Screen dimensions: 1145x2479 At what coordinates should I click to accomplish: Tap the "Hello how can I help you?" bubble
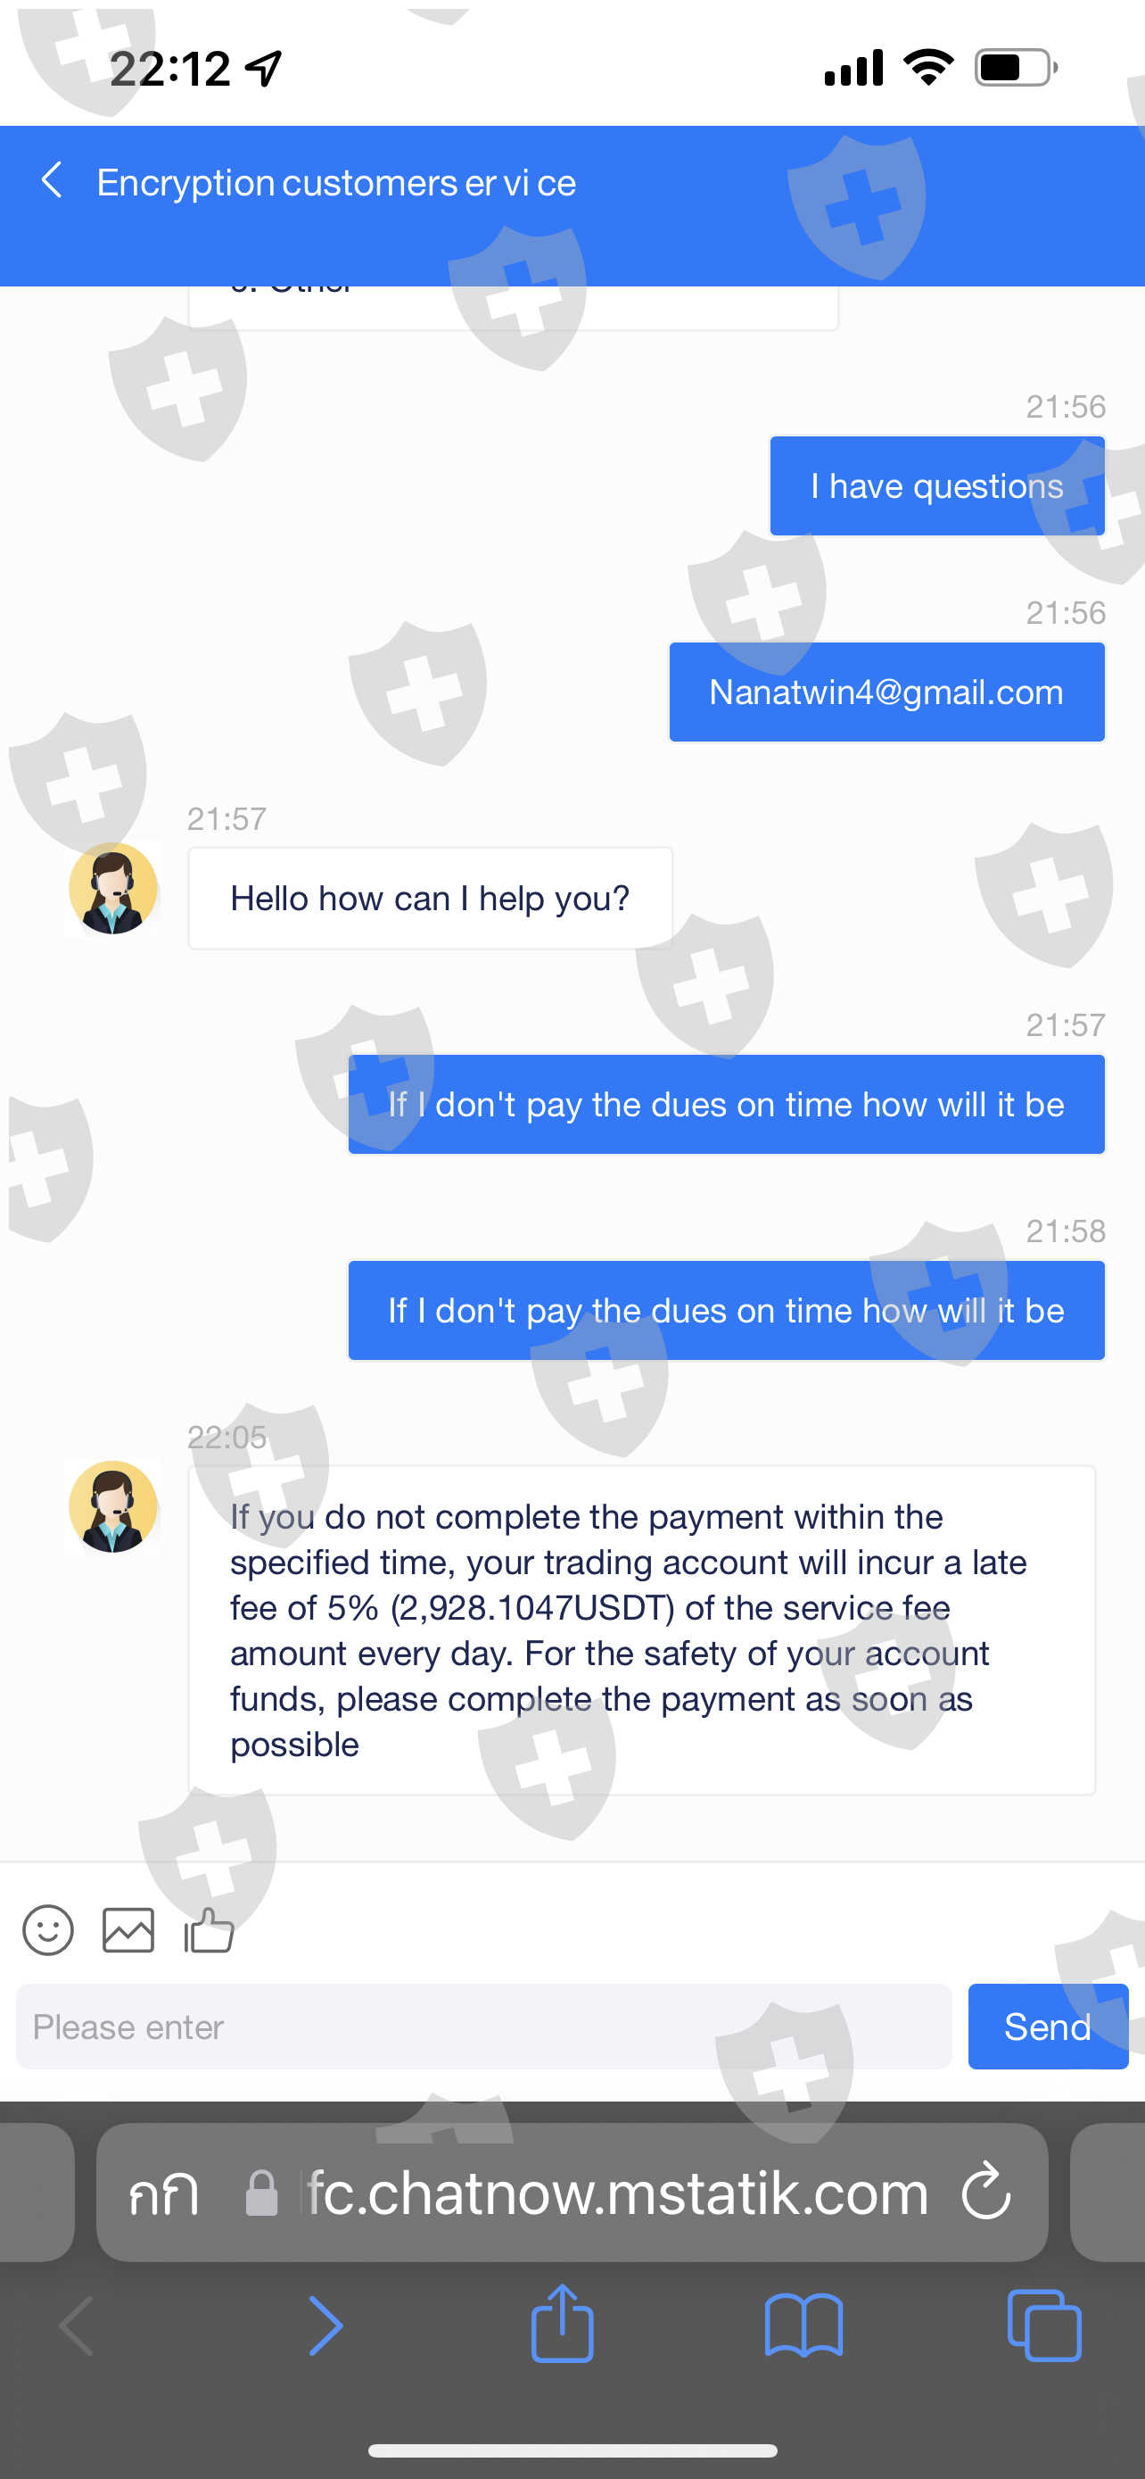tap(430, 898)
